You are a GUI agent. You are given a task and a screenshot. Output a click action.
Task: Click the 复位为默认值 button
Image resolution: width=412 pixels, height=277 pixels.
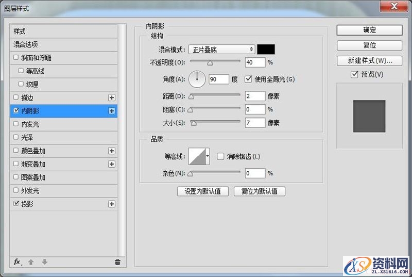(260, 191)
